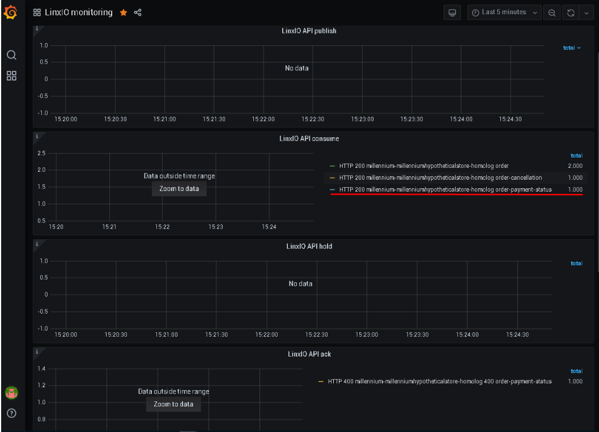The image size is (599, 432).
Task: Click the user avatar in sidebar
Action: (11, 392)
